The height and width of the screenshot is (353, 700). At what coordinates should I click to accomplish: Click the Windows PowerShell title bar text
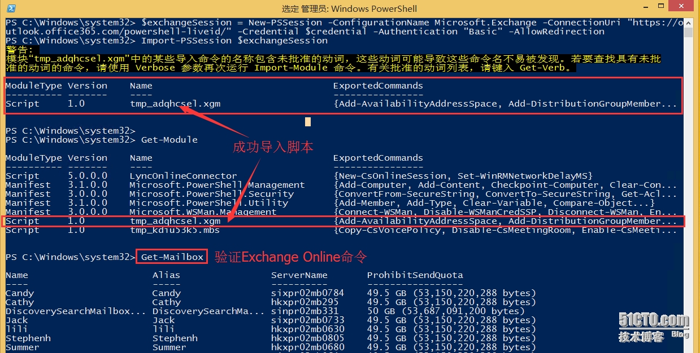[349, 8]
